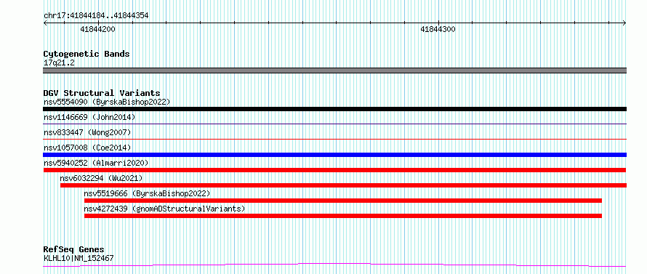
Task: Click the KLHL10|NM_152467 gene label
Action: pyautogui.click(x=79, y=258)
